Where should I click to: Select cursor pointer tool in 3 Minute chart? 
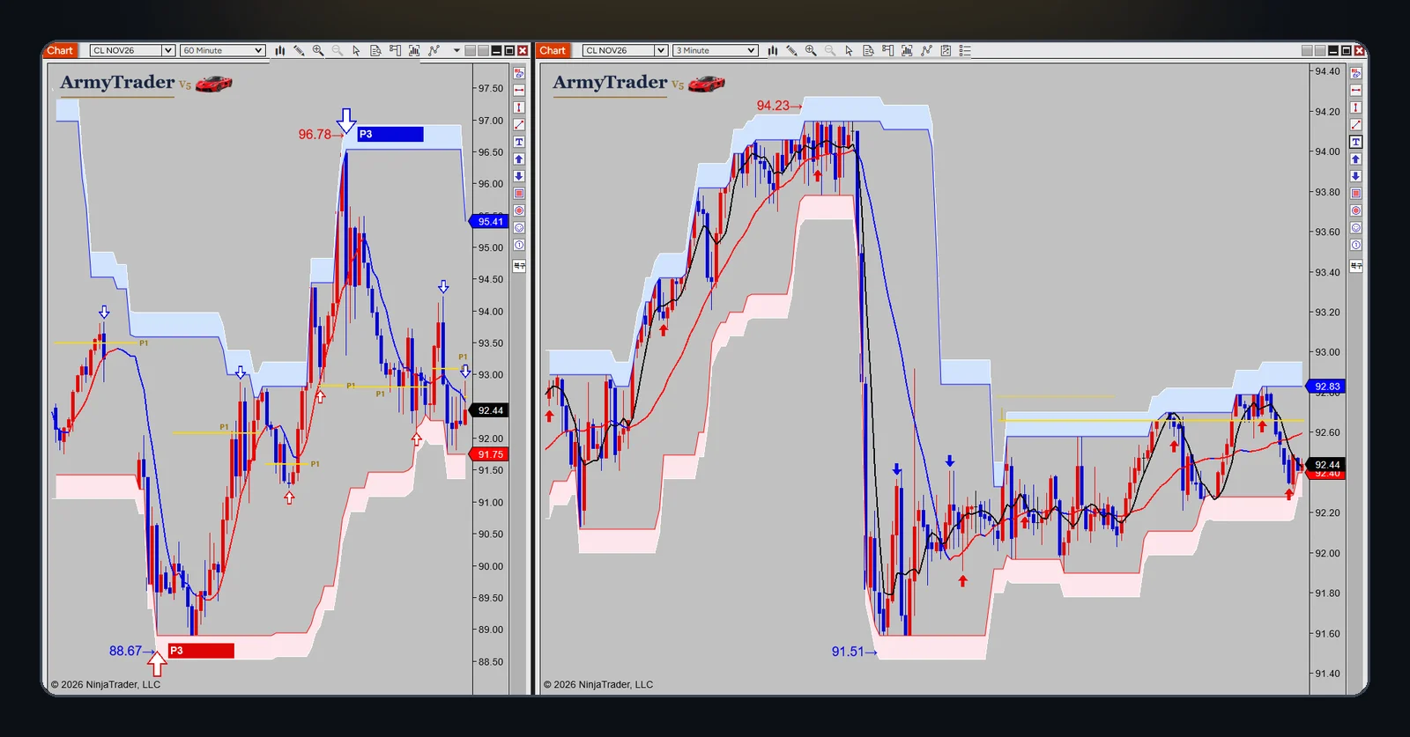click(x=849, y=50)
